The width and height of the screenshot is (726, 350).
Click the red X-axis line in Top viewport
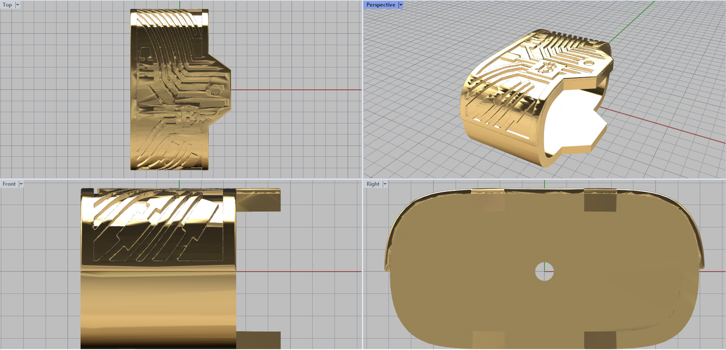coord(295,90)
